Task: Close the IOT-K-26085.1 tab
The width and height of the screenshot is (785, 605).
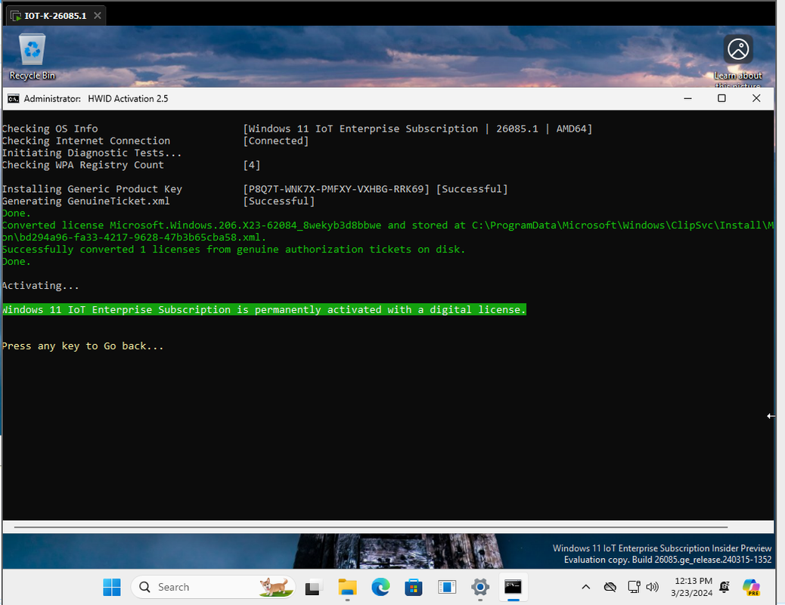Action: click(98, 16)
